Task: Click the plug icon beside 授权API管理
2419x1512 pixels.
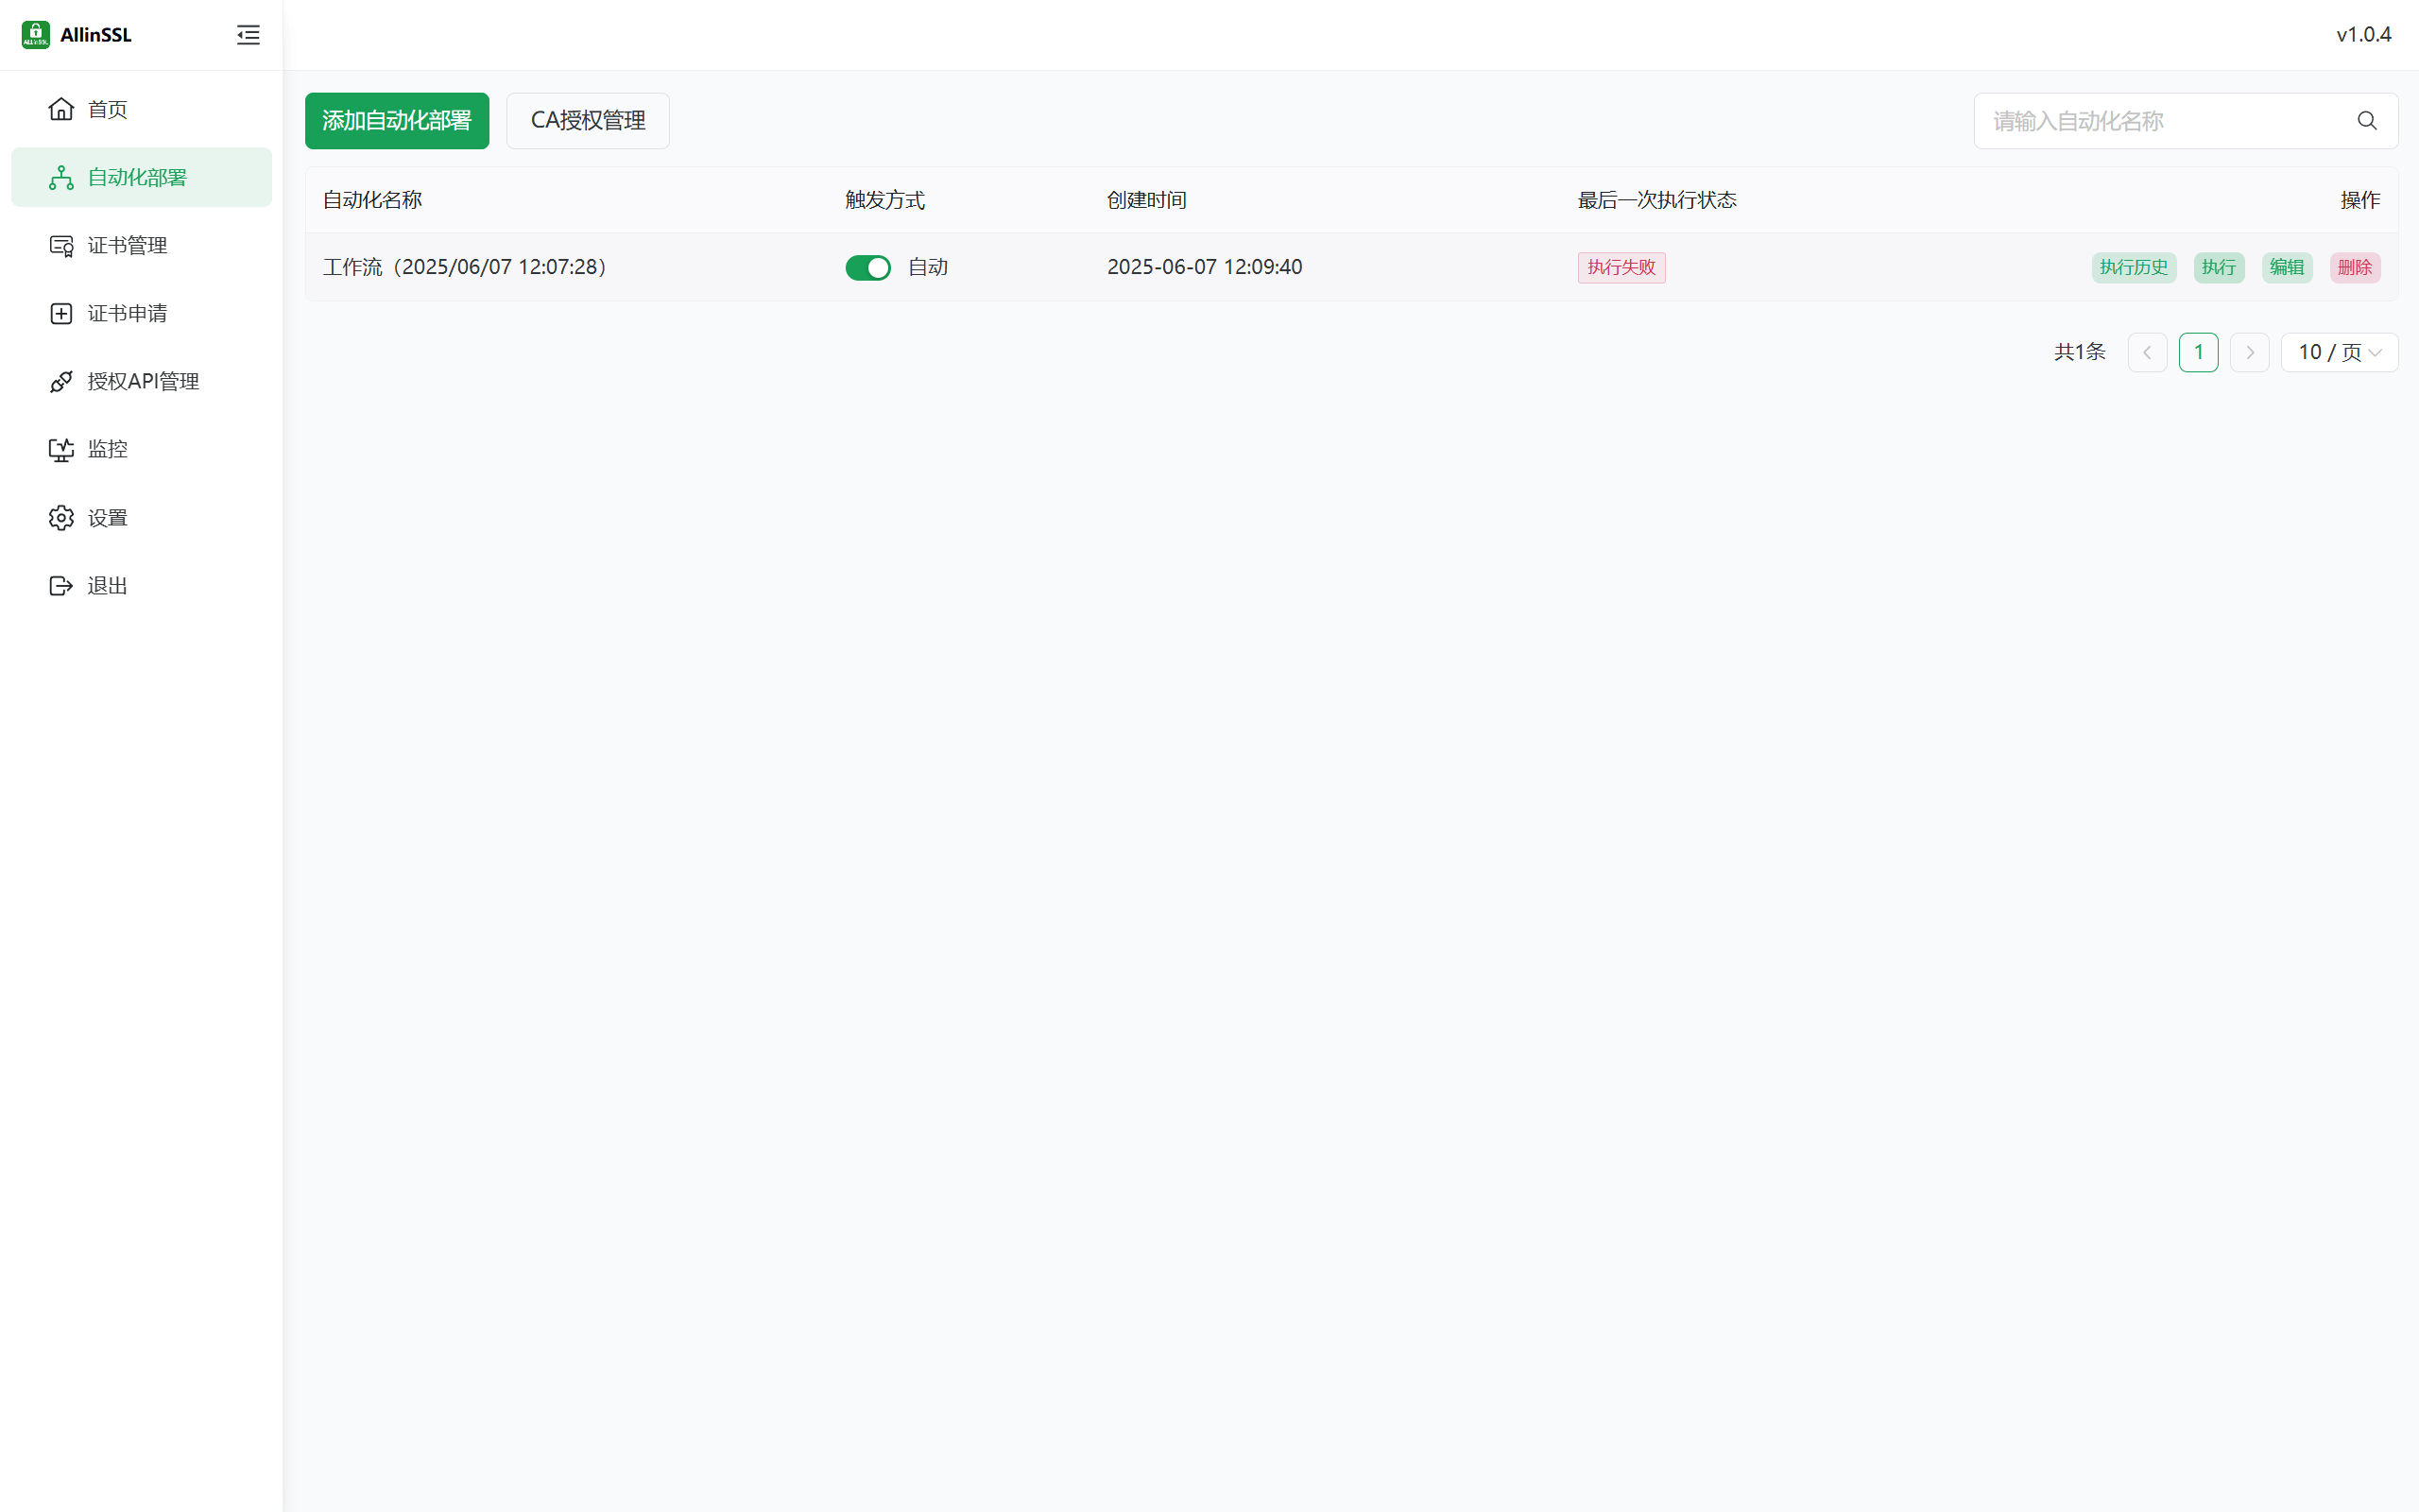Action: tap(61, 381)
